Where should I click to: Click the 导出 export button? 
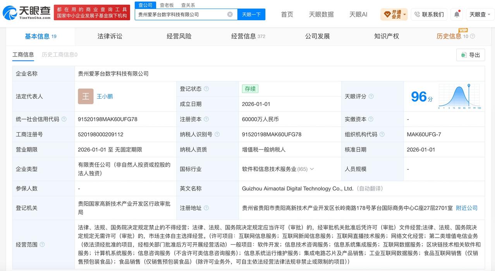click(471, 55)
